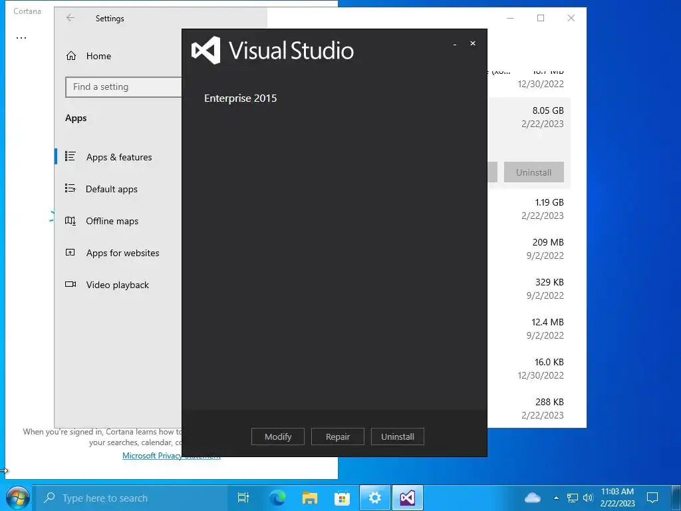The height and width of the screenshot is (511, 681).
Task: Click the Visual Studio logo icon
Action: [206, 51]
